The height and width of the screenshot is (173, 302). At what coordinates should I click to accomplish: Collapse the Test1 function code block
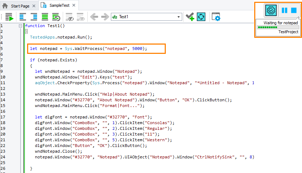[x=20, y=26]
